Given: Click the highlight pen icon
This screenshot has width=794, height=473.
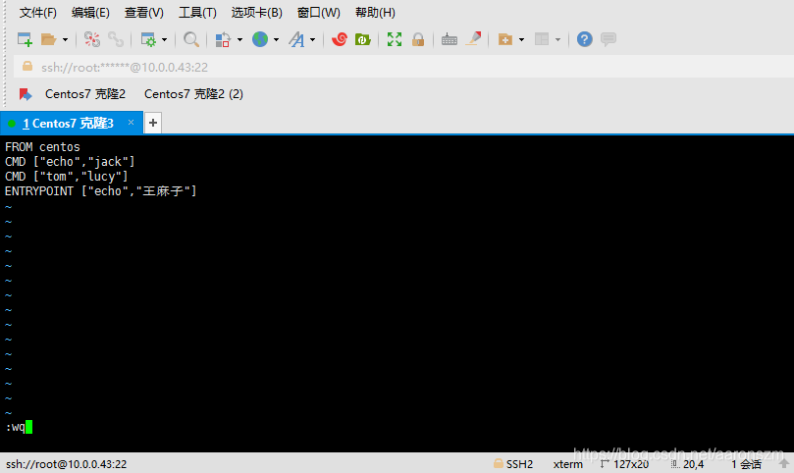Looking at the screenshot, I should tap(473, 38).
